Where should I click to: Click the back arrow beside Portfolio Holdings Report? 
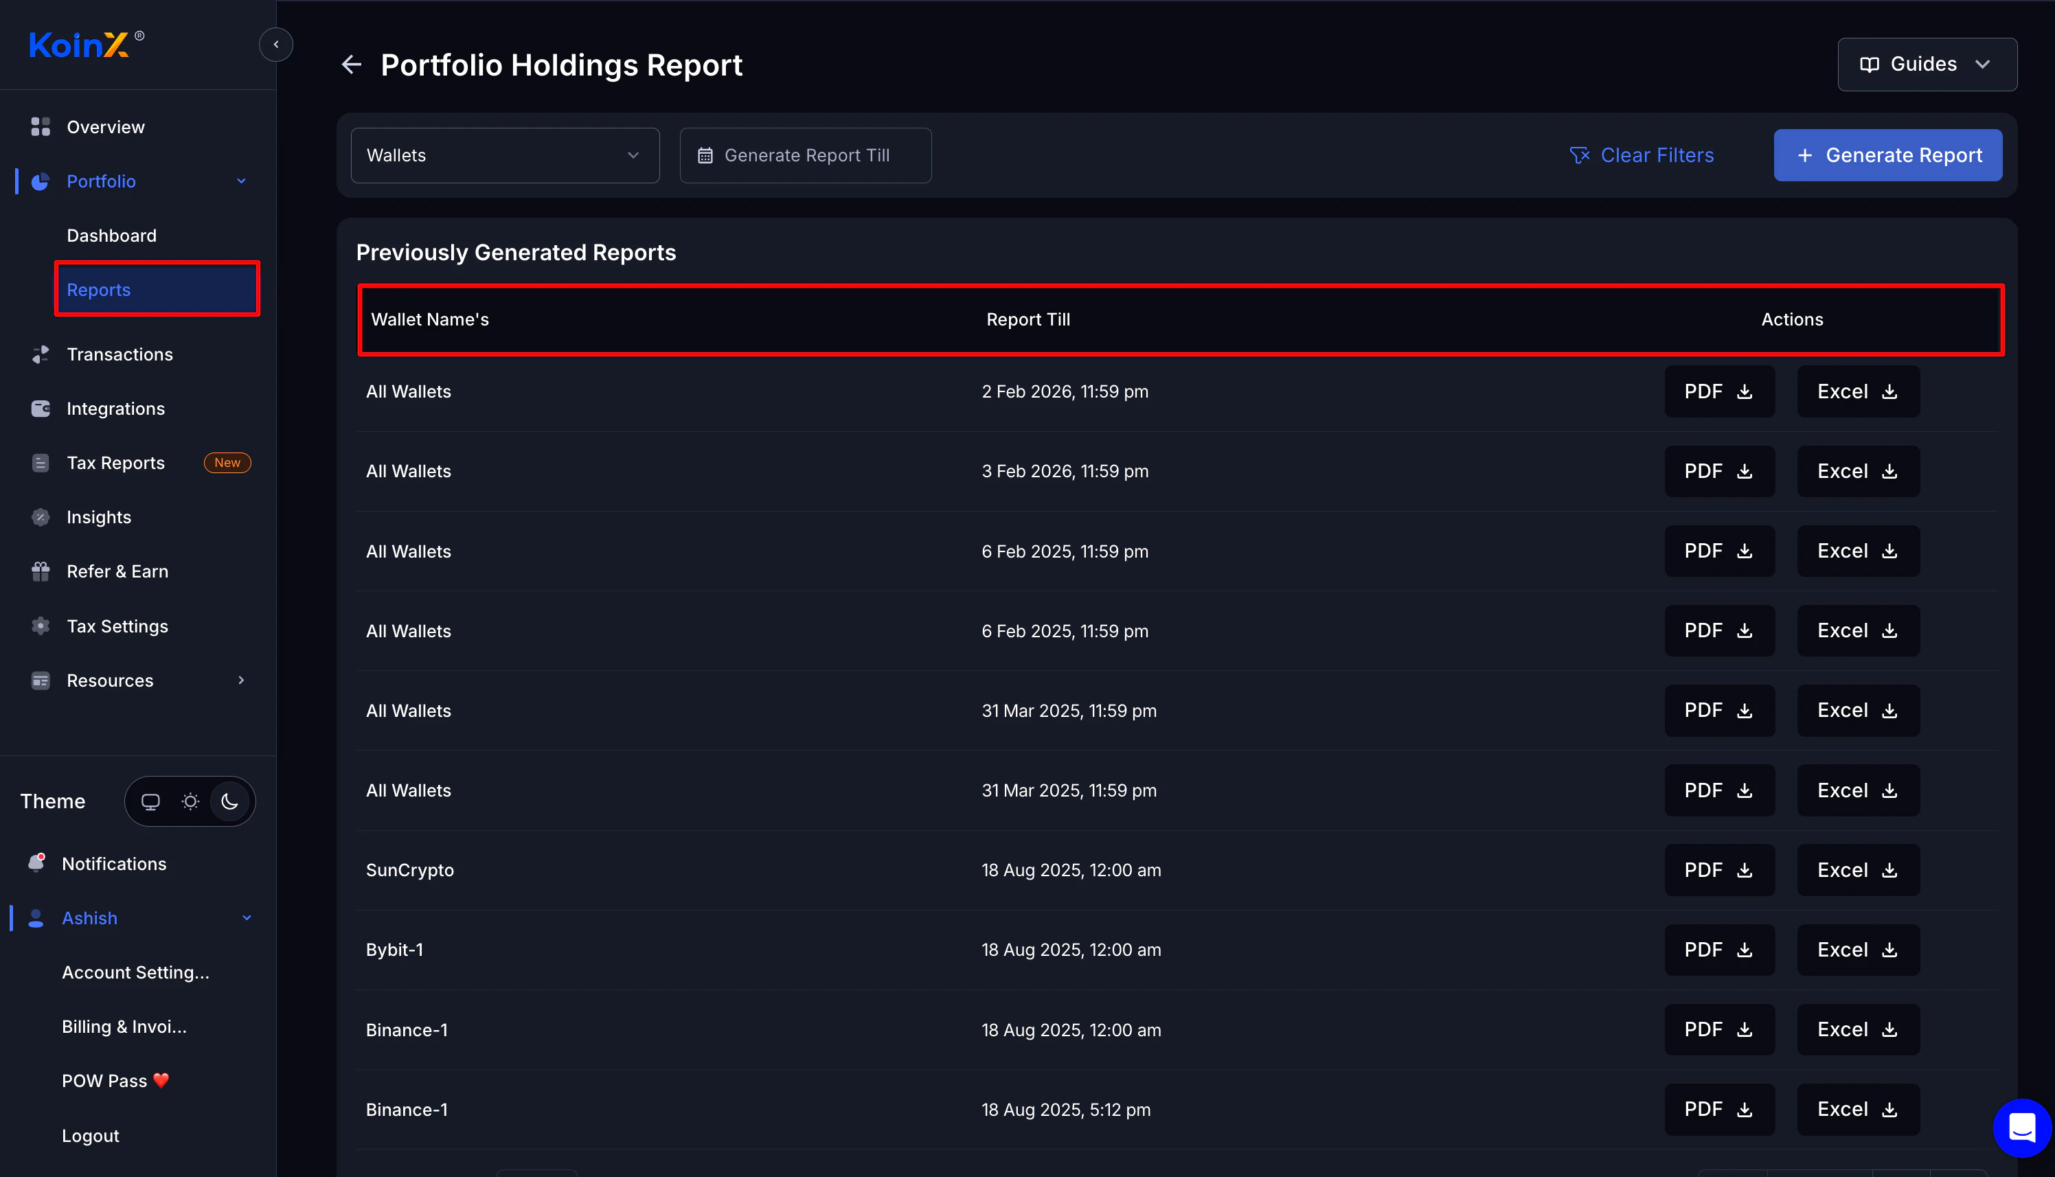tap(351, 65)
